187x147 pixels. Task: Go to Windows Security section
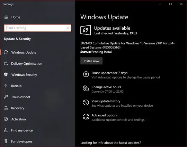point(24,75)
